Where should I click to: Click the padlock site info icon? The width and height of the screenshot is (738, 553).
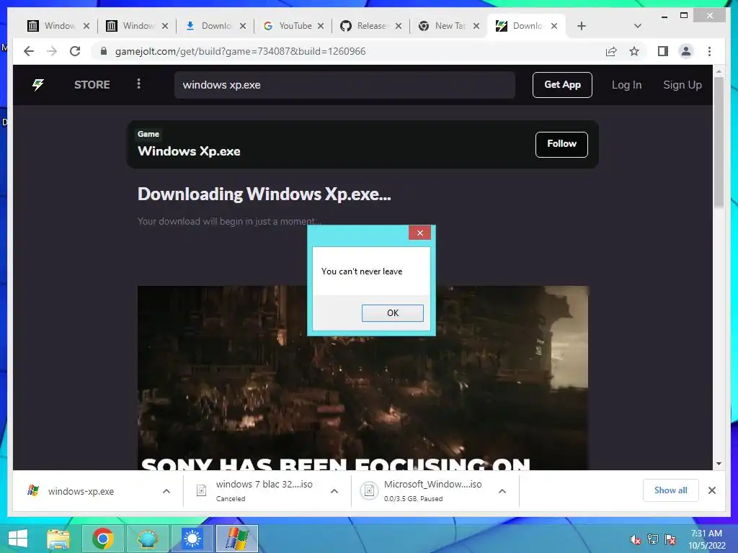104,51
